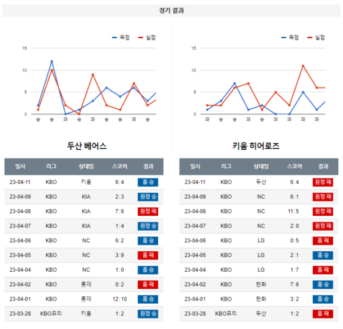Click 홈승 badge for 23-04-11 in Doosan table
Viewport: 343px width, 329px height.
click(x=148, y=182)
